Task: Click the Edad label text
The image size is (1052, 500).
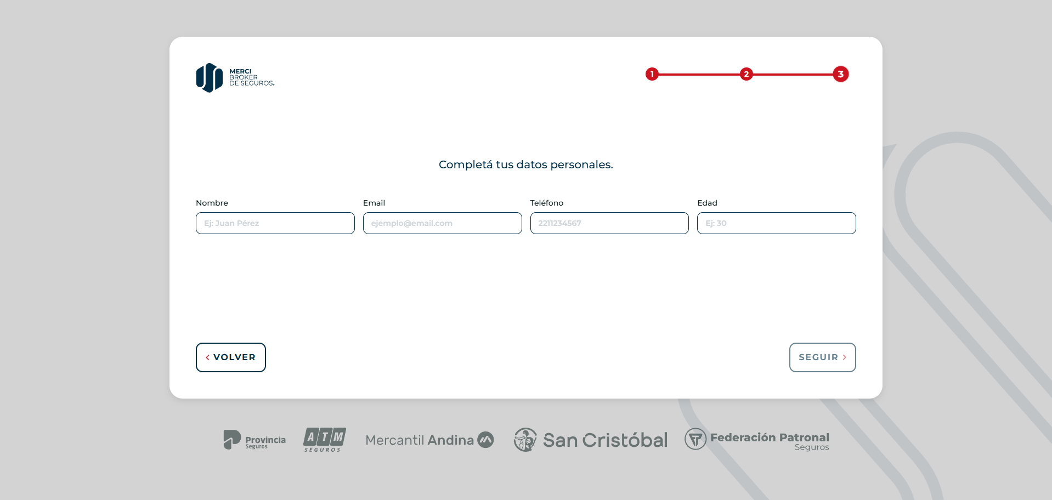Action: [707, 203]
